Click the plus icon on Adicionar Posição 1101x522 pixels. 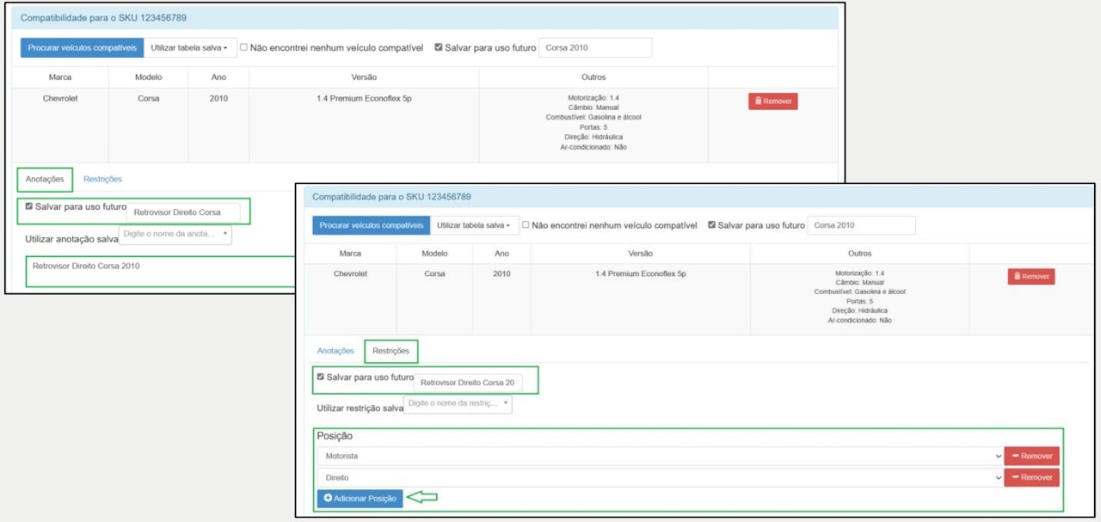click(x=328, y=499)
